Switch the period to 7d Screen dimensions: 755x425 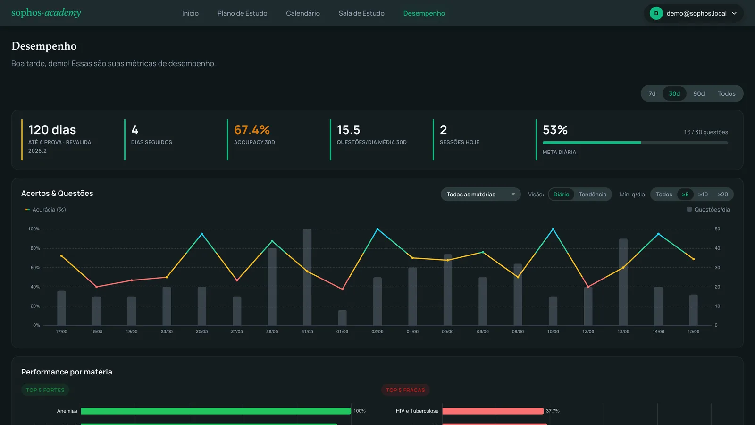coord(652,93)
